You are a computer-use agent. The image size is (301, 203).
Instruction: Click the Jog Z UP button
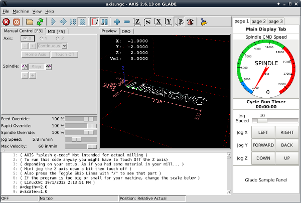point(287,158)
